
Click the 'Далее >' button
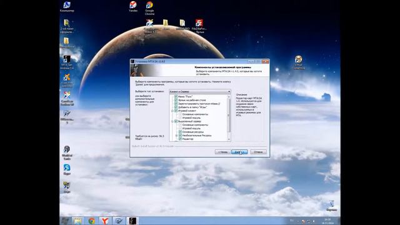239,152
